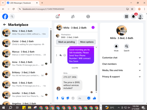Image resolution: width=147 pixels, height=110 pixels.
Task: Click the conversation list scrollbar
Action: (51, 47)
